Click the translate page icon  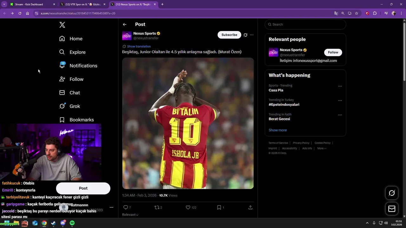click(336, 13)
